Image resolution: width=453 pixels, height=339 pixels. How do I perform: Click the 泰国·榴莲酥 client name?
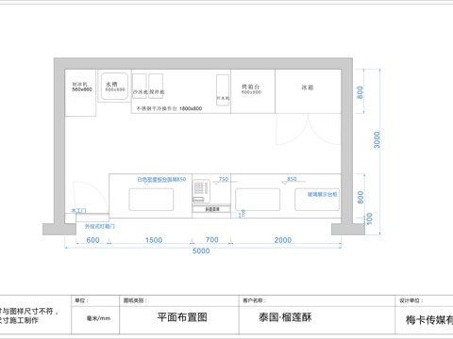point(285,317)
